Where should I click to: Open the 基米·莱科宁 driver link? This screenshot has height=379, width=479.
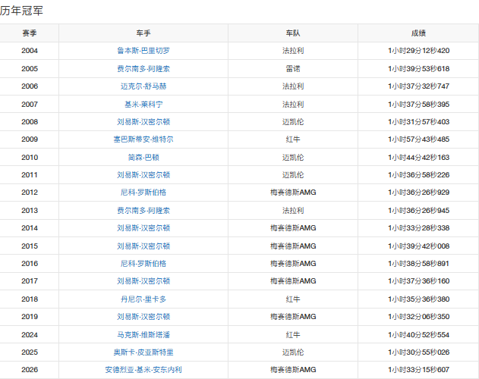(x=143, y=105)
